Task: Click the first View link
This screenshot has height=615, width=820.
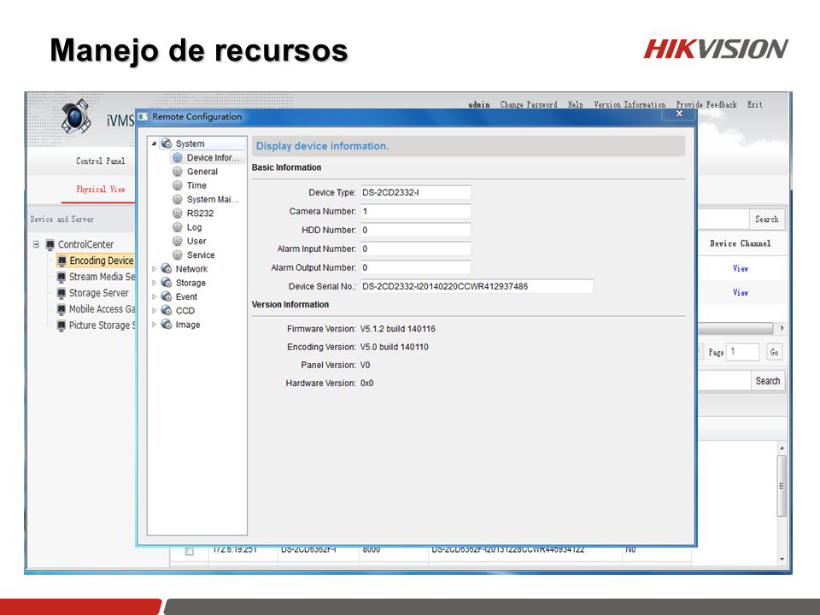Action: tap(740, 268)
